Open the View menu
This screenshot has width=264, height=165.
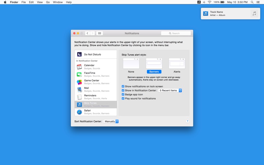pos(40,2)
